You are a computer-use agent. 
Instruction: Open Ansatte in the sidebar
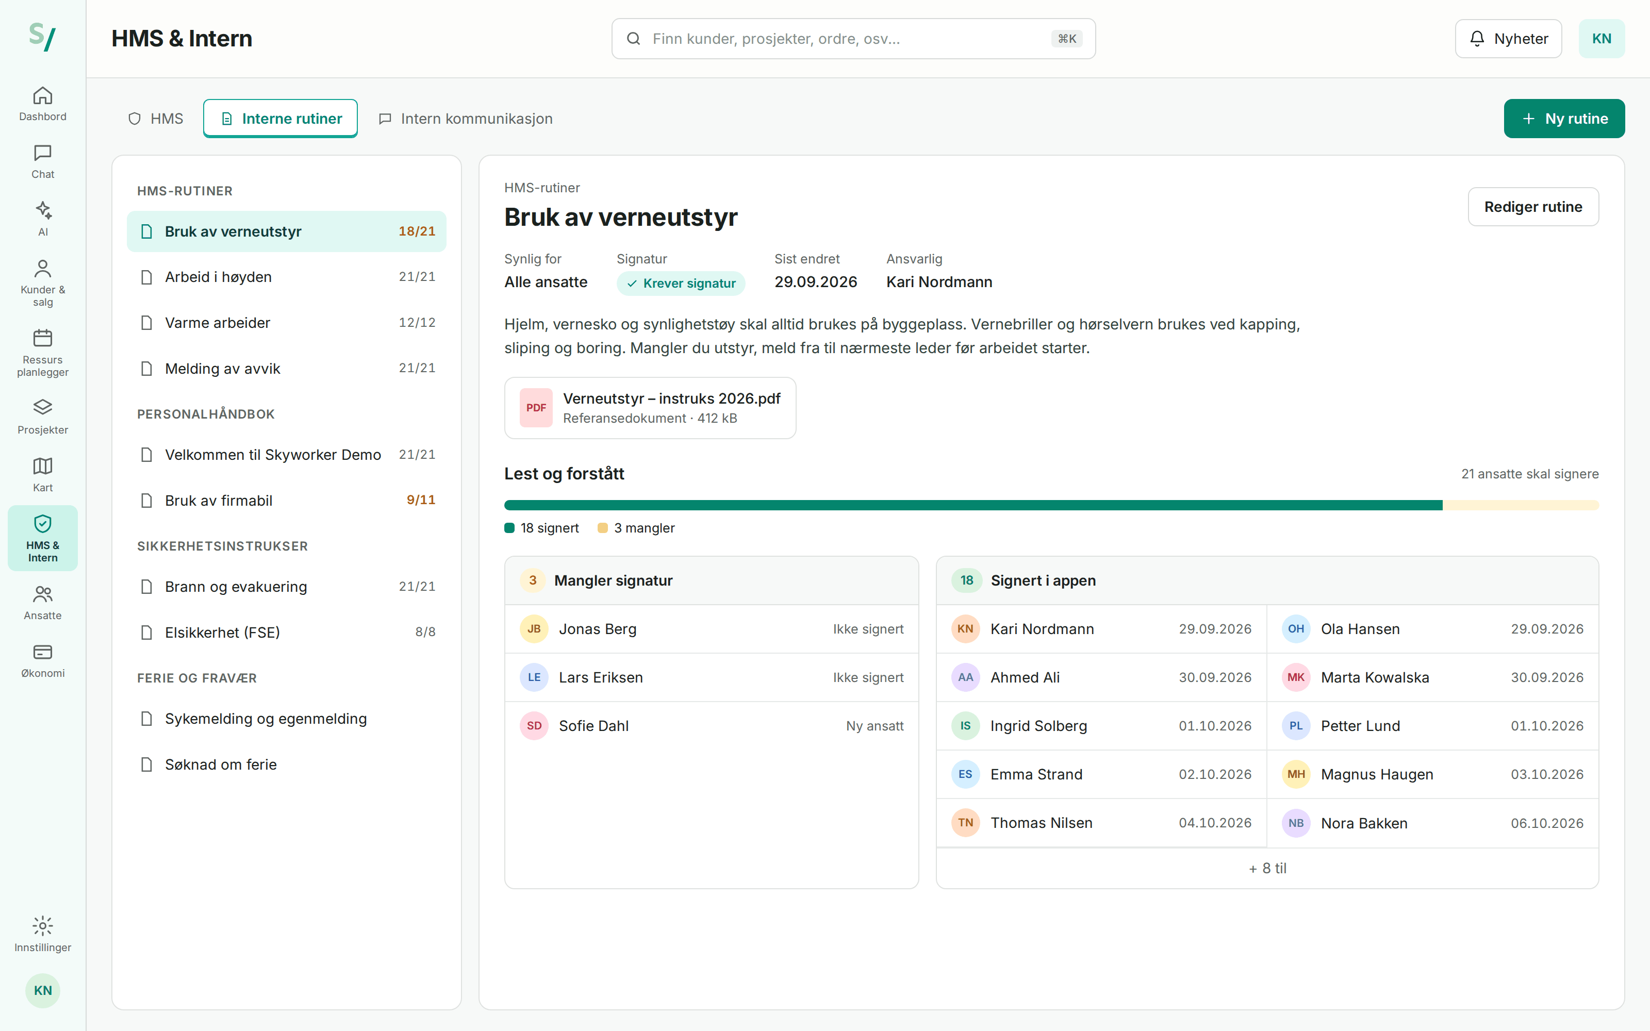(42, 603)
